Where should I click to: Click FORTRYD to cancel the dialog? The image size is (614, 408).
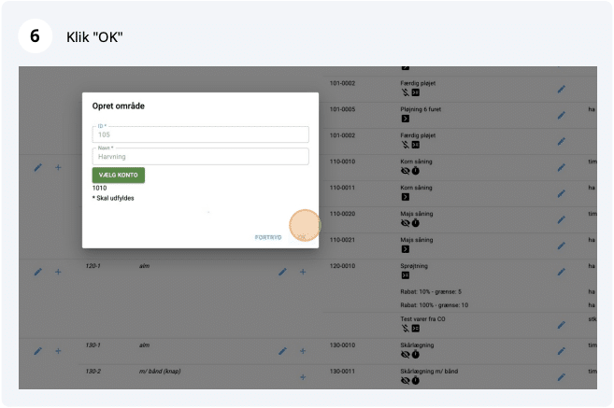(268, 237)
